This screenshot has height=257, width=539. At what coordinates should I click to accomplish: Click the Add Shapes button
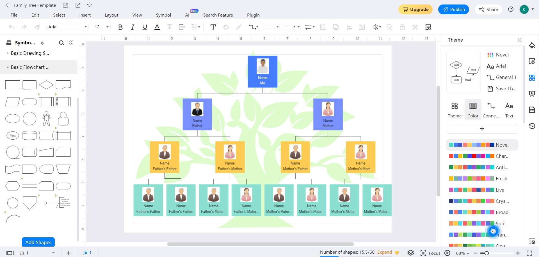click(x=38, y=242)
